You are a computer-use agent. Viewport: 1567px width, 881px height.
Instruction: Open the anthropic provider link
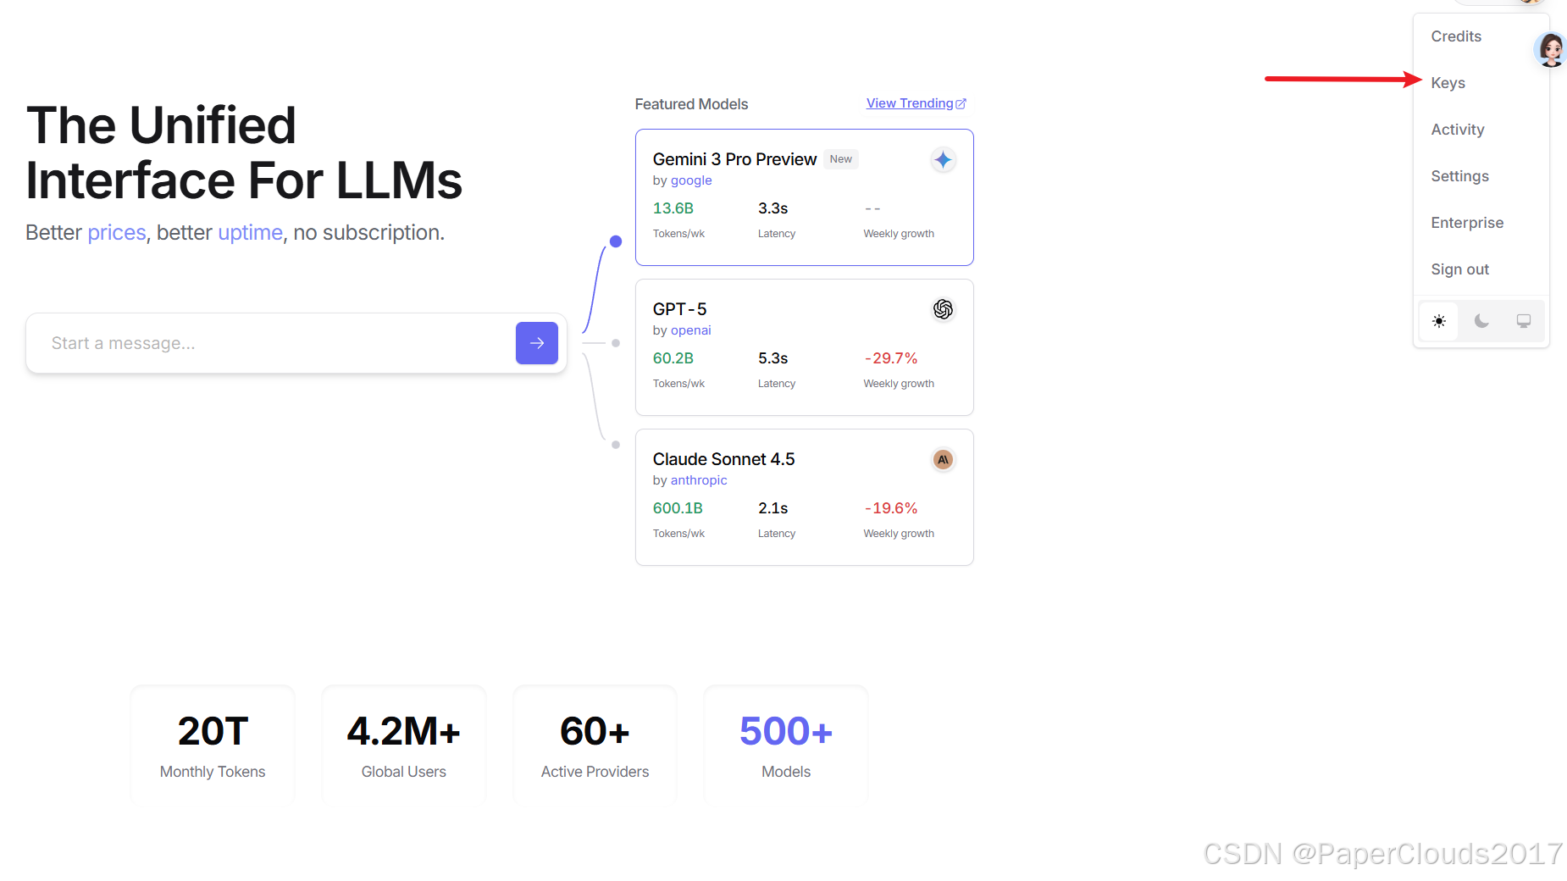[699, 480]
